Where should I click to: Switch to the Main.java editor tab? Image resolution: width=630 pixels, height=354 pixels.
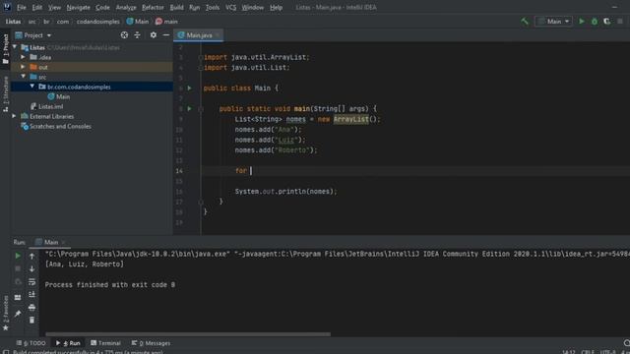(199, 35)
